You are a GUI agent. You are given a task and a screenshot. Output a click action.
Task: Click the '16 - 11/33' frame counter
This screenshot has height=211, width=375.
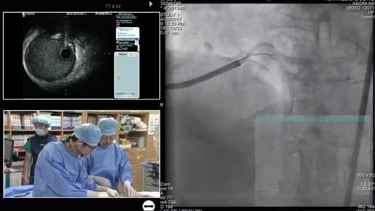pyautogui.click(x=171, y=29)
